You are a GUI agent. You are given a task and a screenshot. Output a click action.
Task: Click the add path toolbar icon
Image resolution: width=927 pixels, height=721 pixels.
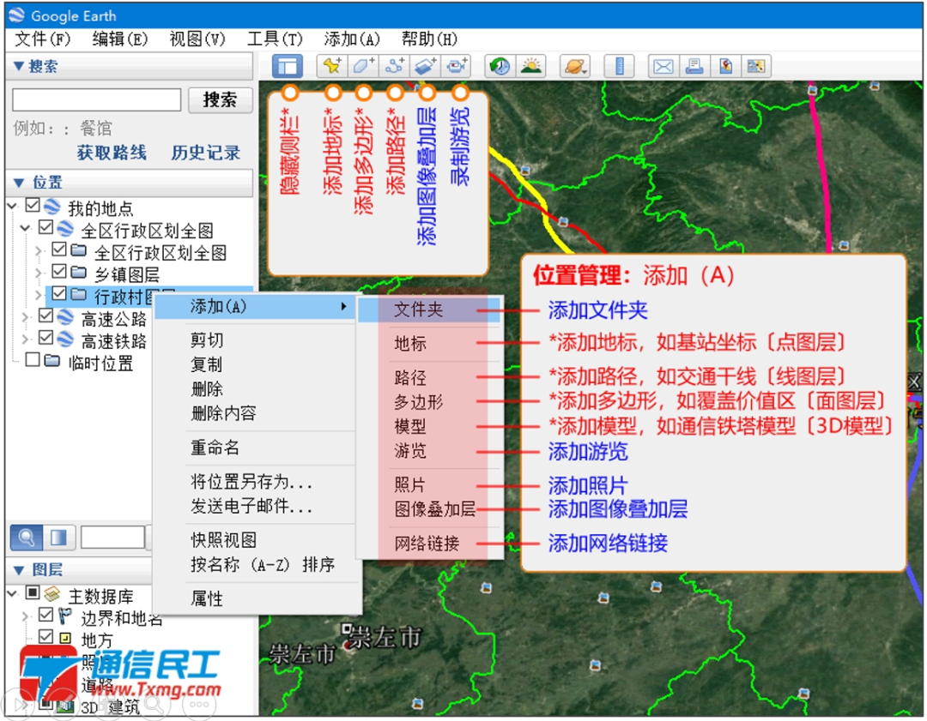(394, 66)
